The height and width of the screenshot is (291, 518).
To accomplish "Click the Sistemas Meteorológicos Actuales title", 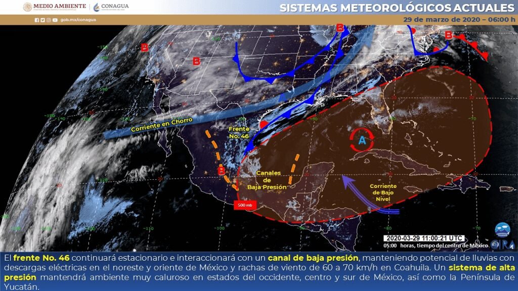I will coord(396,8).
